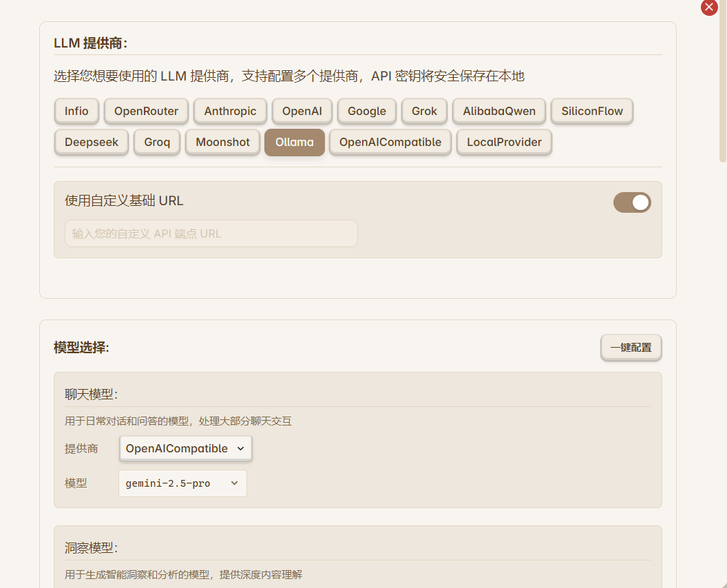Click the 模型选择 section heading
The height and width of the screenshot is (588, 727).
[x=81, y=347]
